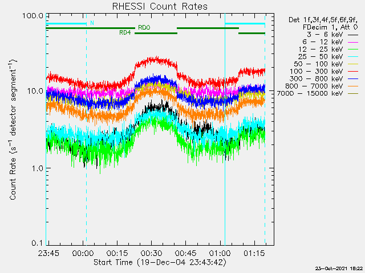Click the 12 - 25 keV legend label
Screen dimensions: 365x273
click(321, 49)
